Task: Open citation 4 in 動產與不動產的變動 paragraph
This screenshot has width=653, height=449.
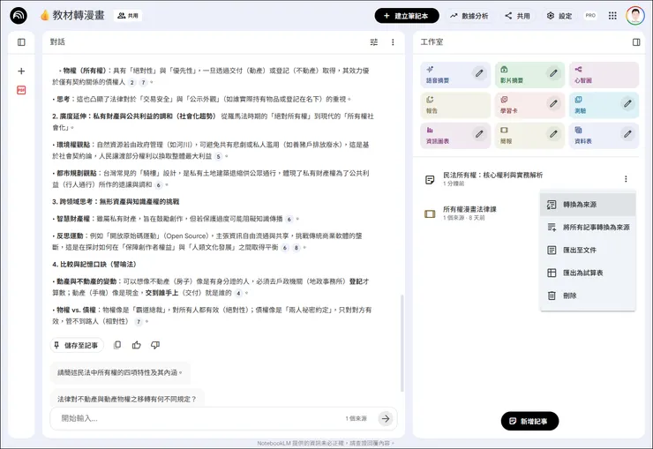Action: 238,293
